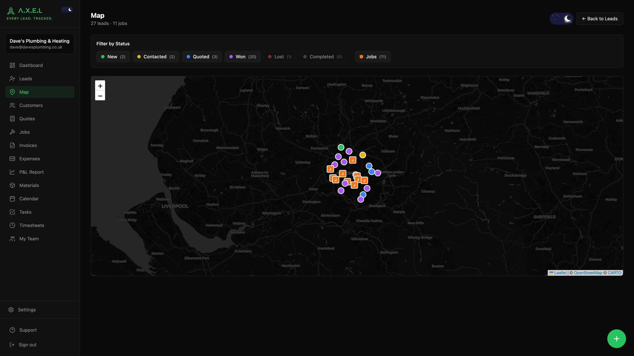The image size is (634, 356).
Task: Click the Back to Leads button
Action: point(599,19)
